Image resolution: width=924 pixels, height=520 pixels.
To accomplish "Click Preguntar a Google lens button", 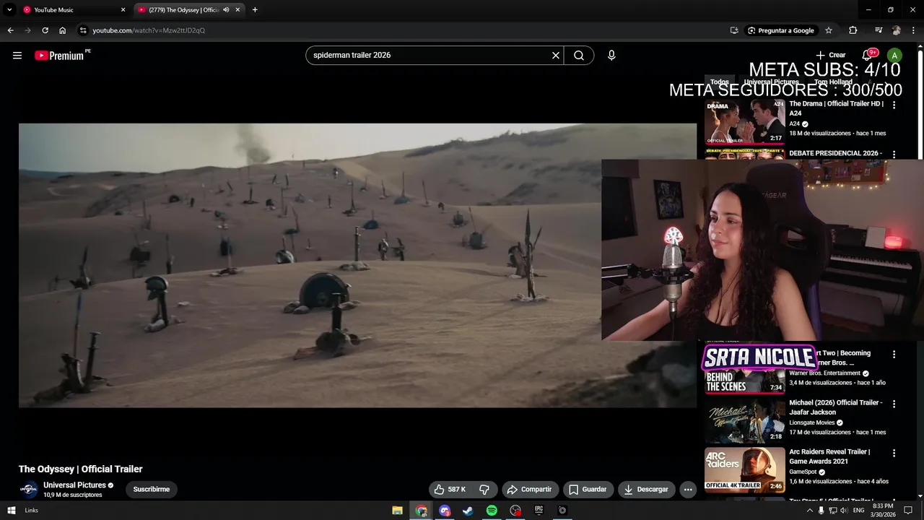I will pyautogui.click(x=780, y=30).
